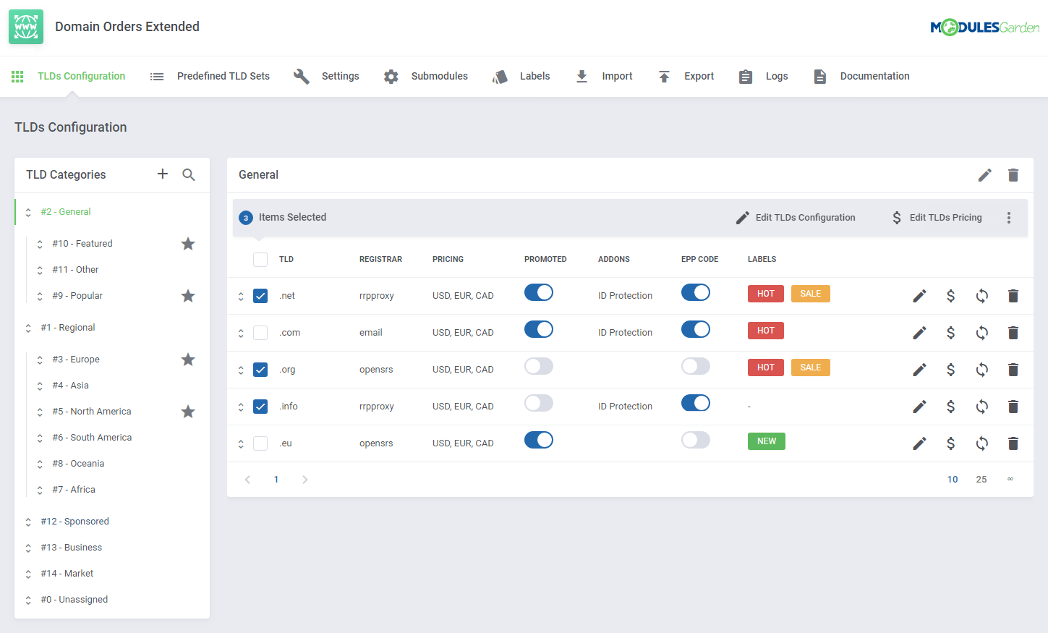
Task: Delete the .eu TLD row
Action: [x=1013, y=443]
